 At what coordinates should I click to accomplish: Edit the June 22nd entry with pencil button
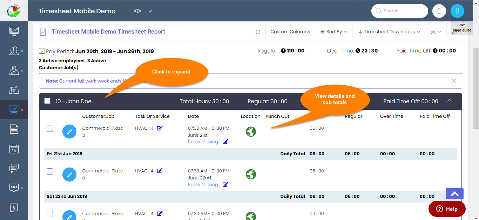(69, 174)
